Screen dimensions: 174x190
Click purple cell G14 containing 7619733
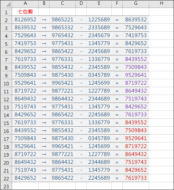click(136, 115)
